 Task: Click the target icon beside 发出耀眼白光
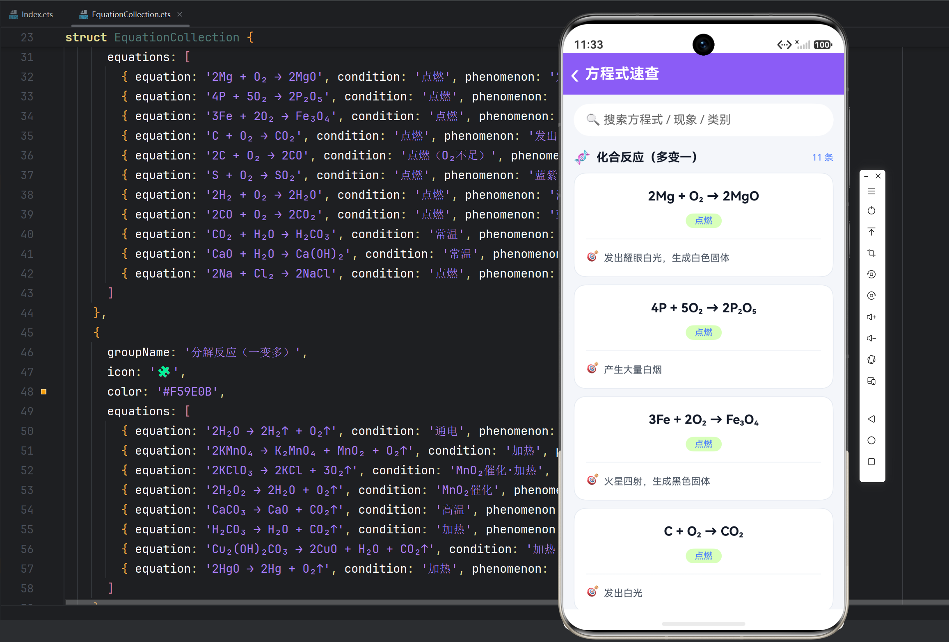(x=592, y=257)
